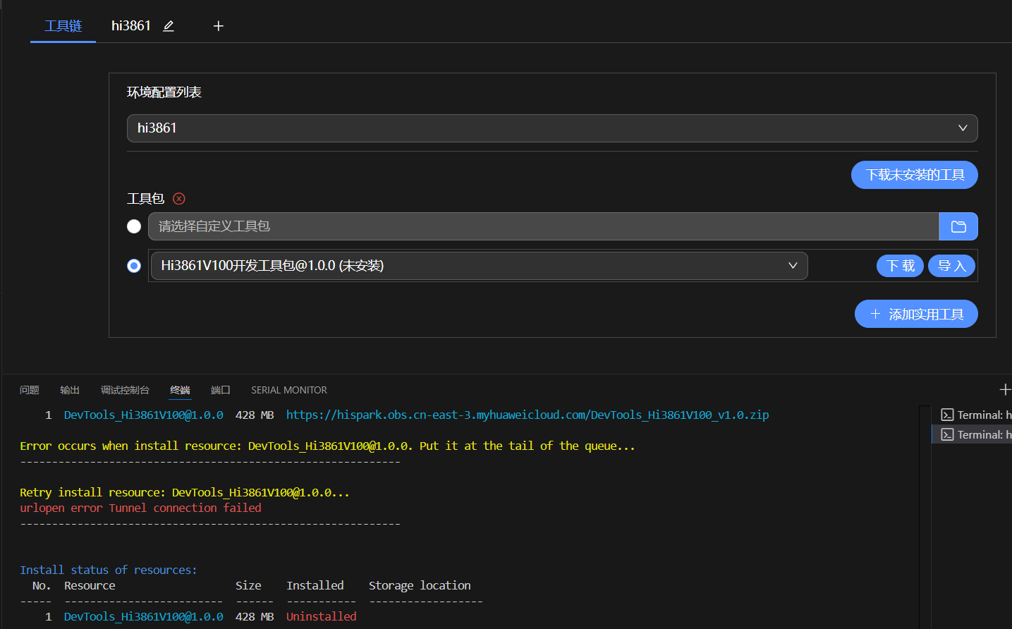Open the DevTools_Hi3861V100 zip download URL
The height and width of the screenshot is (629, 1012).
tap(528, 415)
